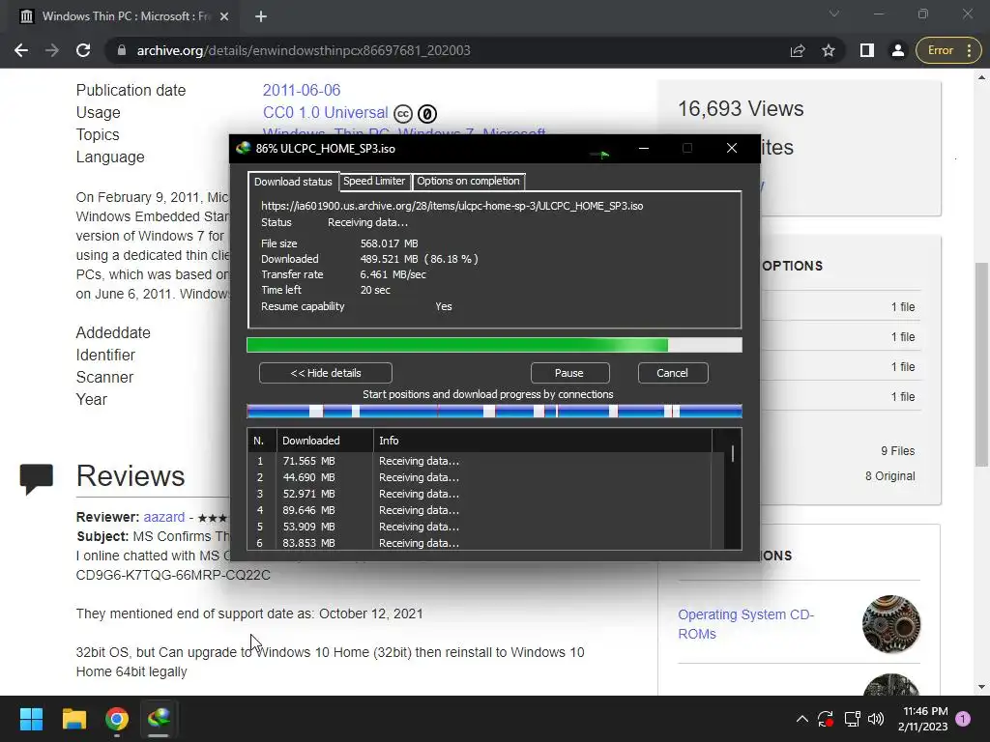Click the Reviews speech bubble icon
Viewport: 990px width, 742px height.
coord(36,479)
